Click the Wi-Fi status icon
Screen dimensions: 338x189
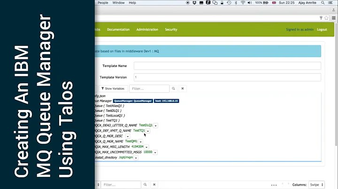(x=243, y=3)
